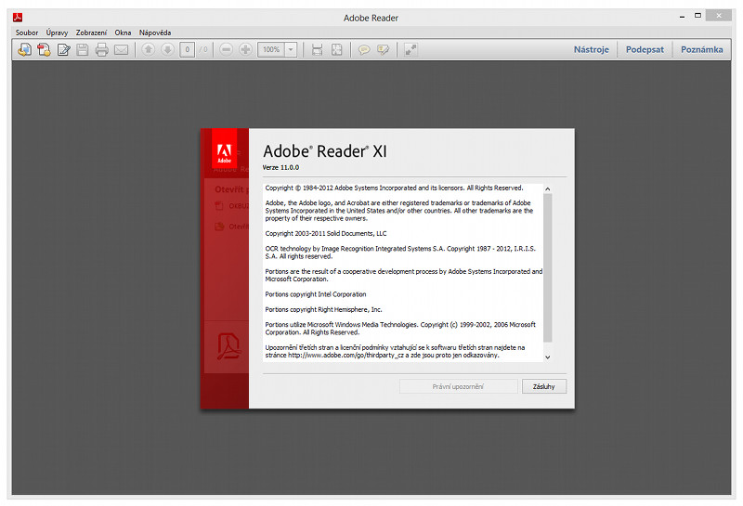Image resolution: width=743 pixels, height=506 pixels.
Task: Click "Portions copyright Right Hemisphere, Inc." line
Action: pos(323,309)
